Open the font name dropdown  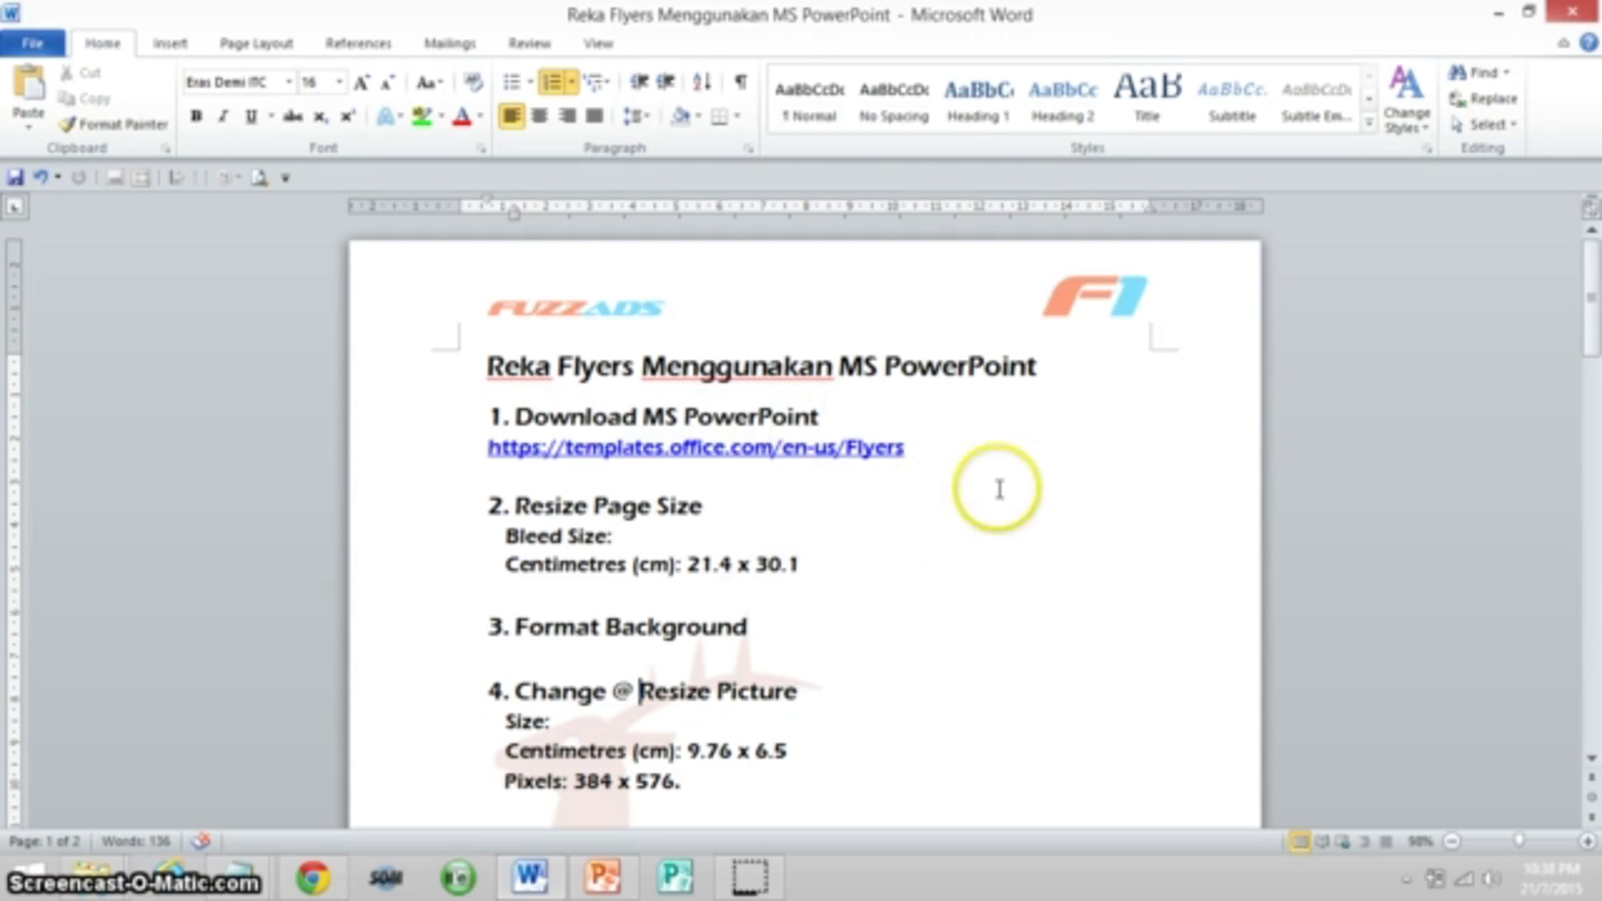click(288, 82)
